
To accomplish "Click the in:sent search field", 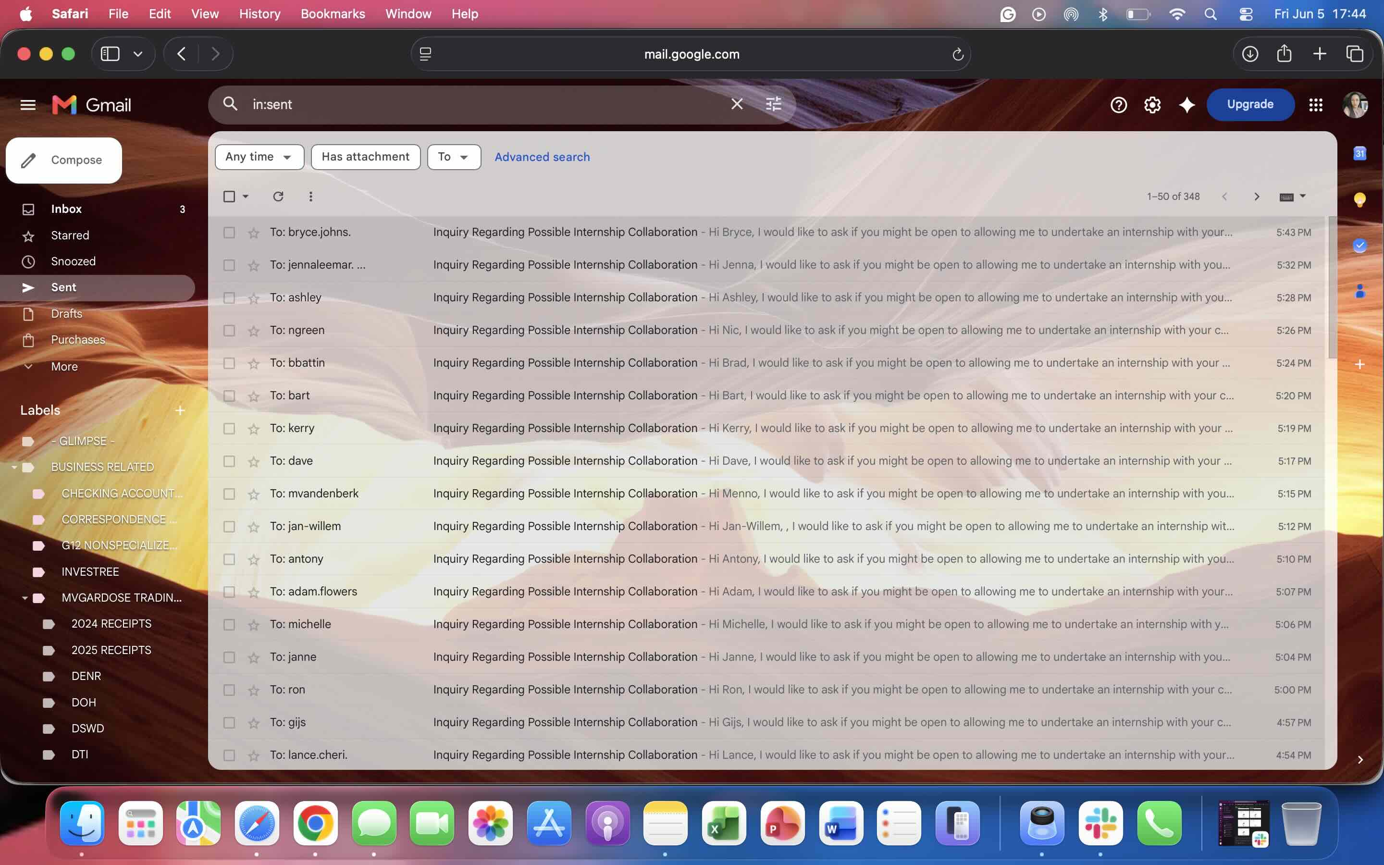I will click(486, 104).
